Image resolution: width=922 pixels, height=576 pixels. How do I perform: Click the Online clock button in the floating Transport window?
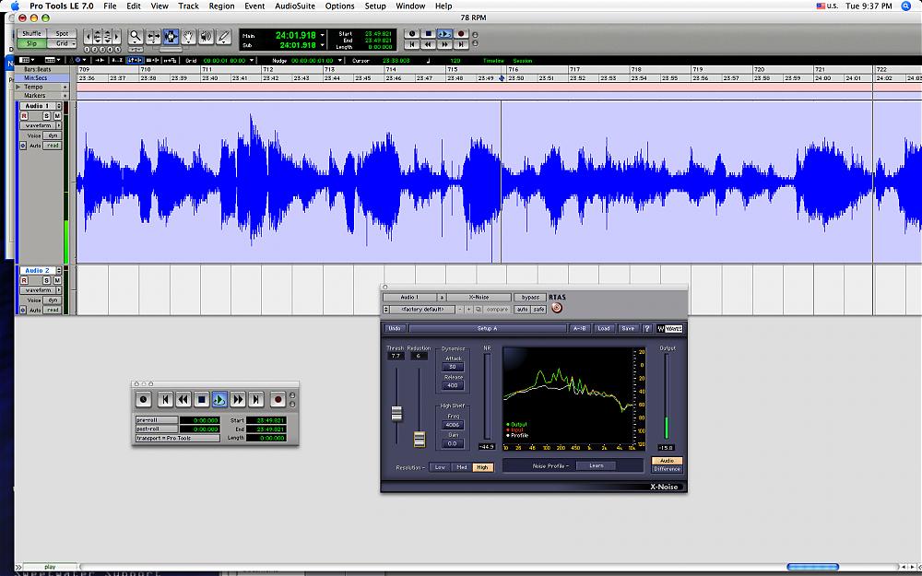[144, 400]
